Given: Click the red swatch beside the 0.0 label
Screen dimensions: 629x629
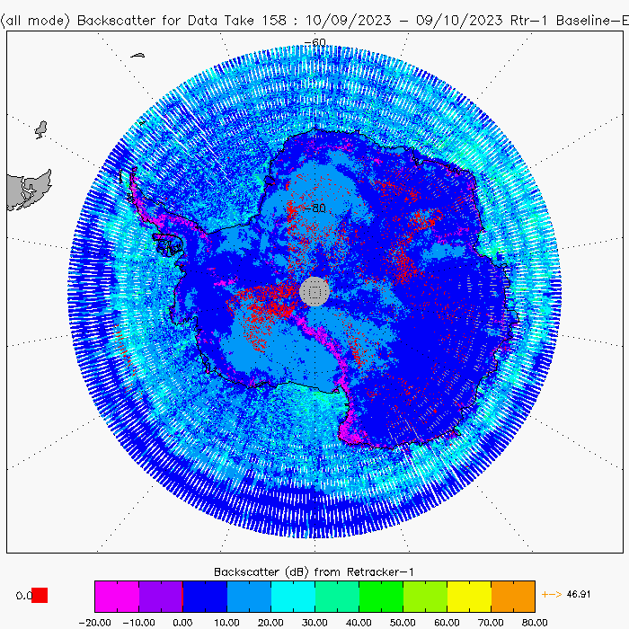Looking at the screenshot, I should pyautogui.click(x=40, y=595).
